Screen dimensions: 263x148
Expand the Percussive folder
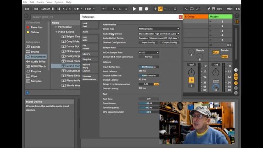pyautogui.click(x=56, y=27)
